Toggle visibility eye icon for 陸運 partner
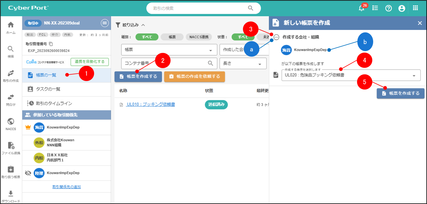The height and width of the screenshot is (204, 427). coord(28,173)
